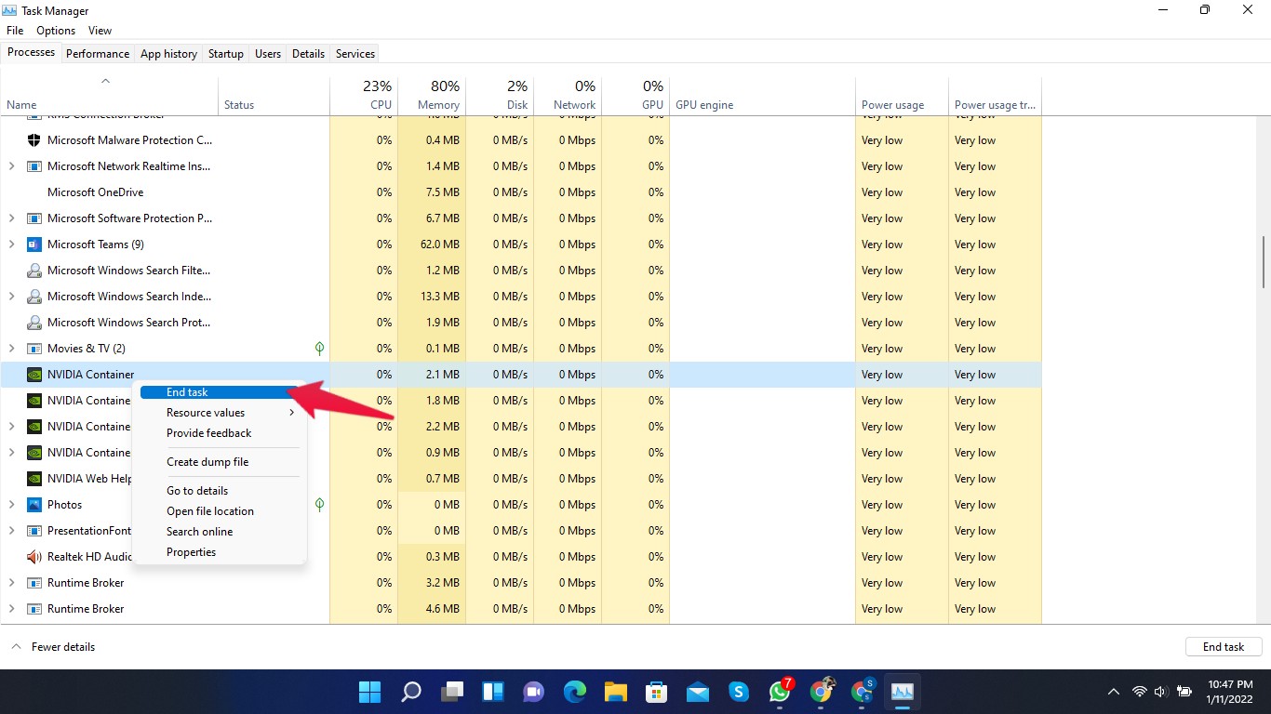Choose End task in the context menu
Screen dimensions: 1271x714
(220, 392)
